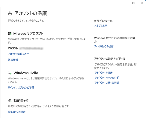The width and height of the screenshot is (146, 118).
Task: Open プライバシーに関する声明 link
Action: [106, 83]
